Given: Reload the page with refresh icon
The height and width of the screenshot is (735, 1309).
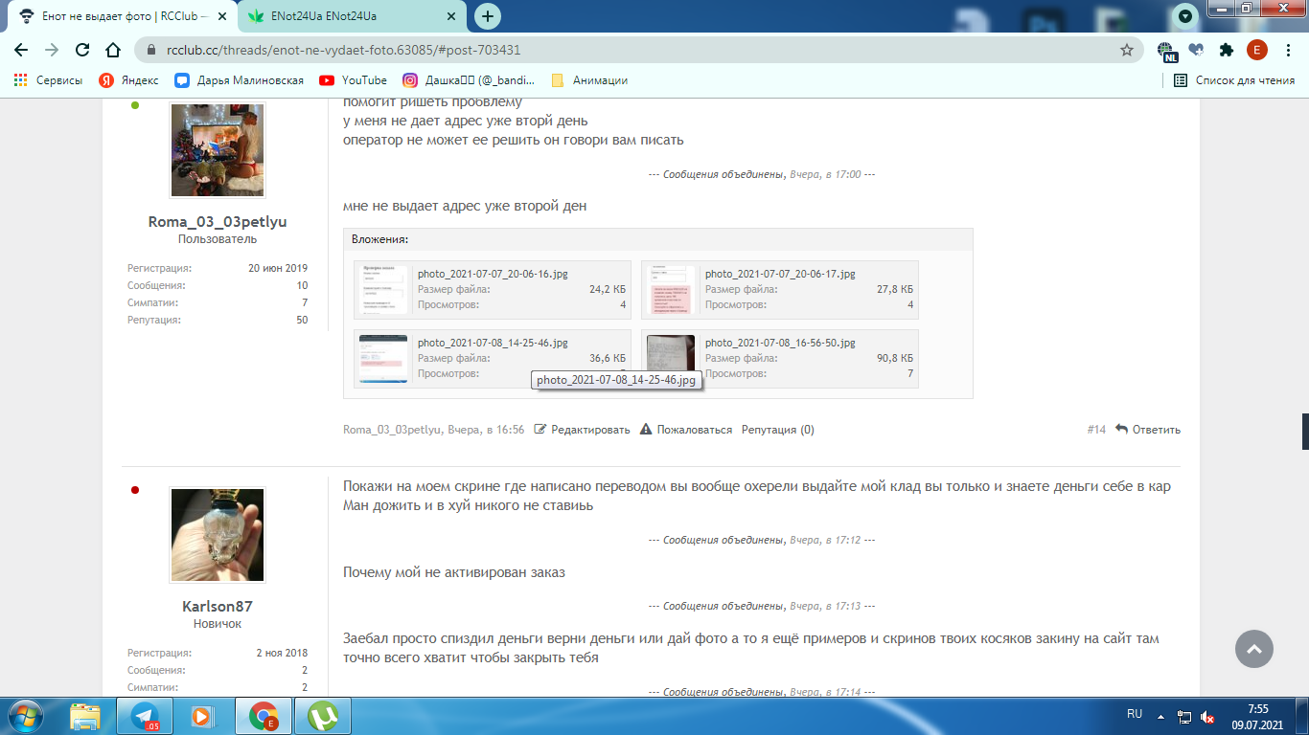Looking at the screenshot, I should (x=82, y=50).
